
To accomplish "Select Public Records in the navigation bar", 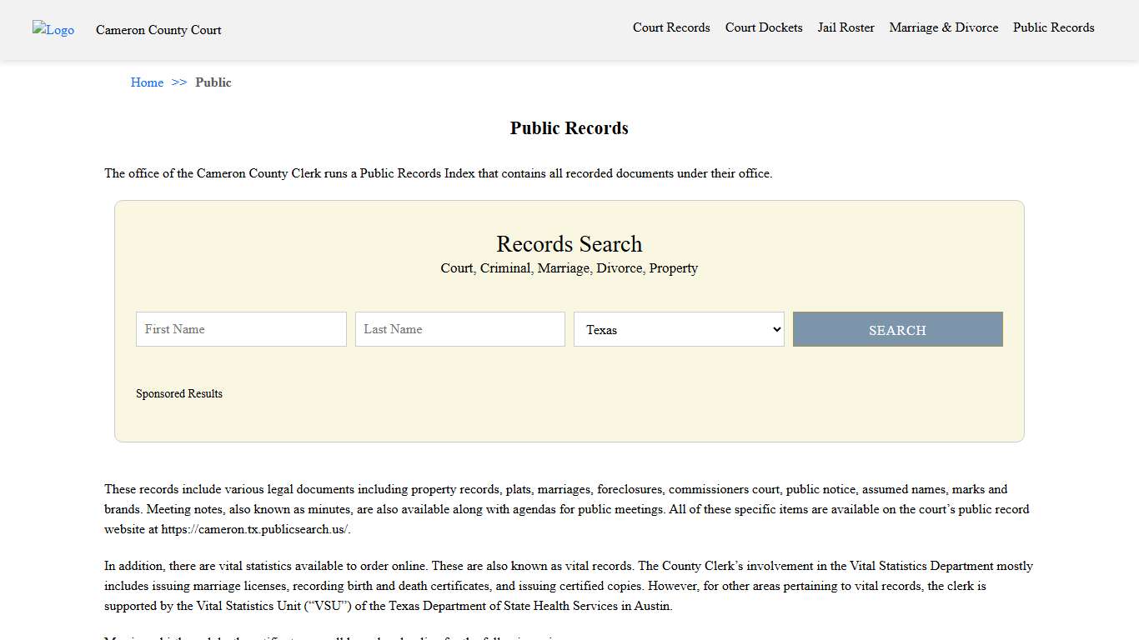I will tap(1053, 27).
